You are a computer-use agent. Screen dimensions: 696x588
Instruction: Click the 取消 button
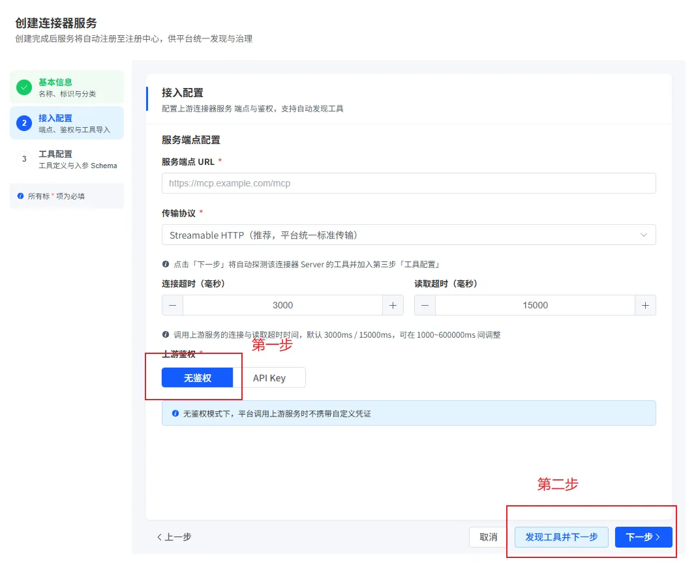click(489, 537)
